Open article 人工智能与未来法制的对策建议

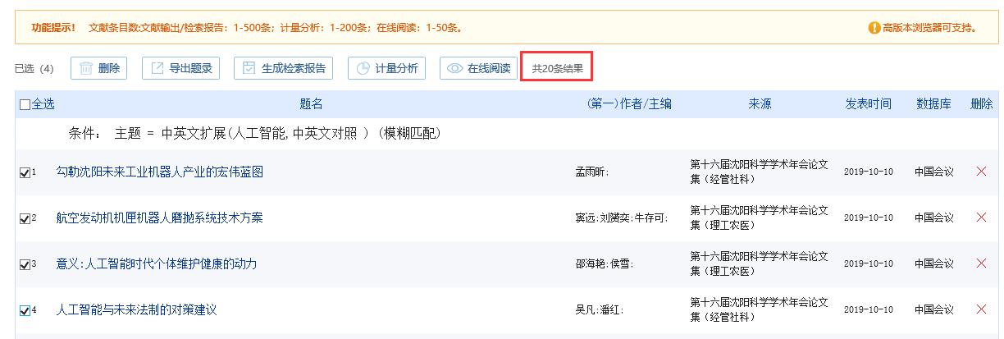(x=136, y=309)
